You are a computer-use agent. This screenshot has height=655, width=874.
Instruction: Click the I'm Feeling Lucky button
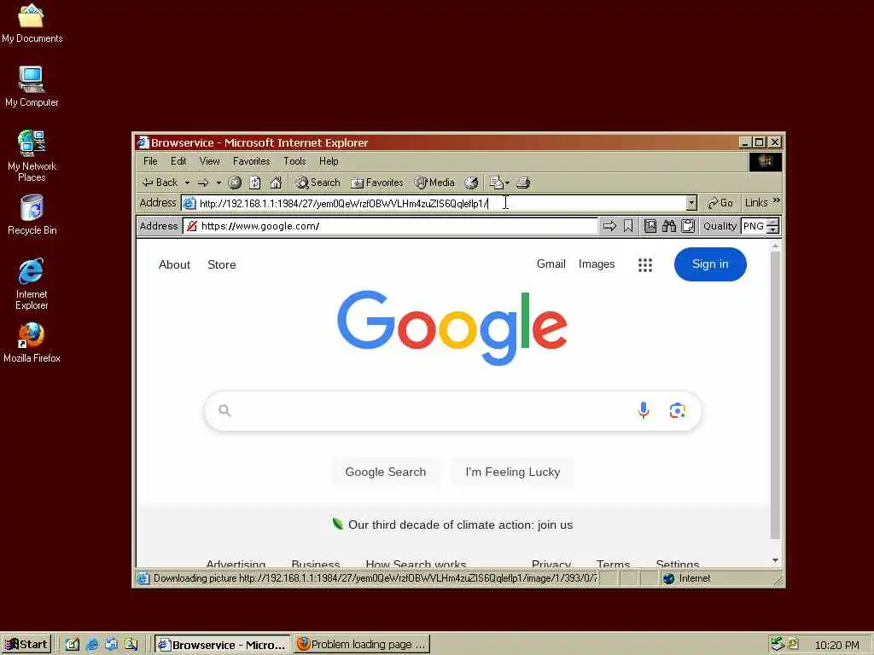click(x=513, y=472)
